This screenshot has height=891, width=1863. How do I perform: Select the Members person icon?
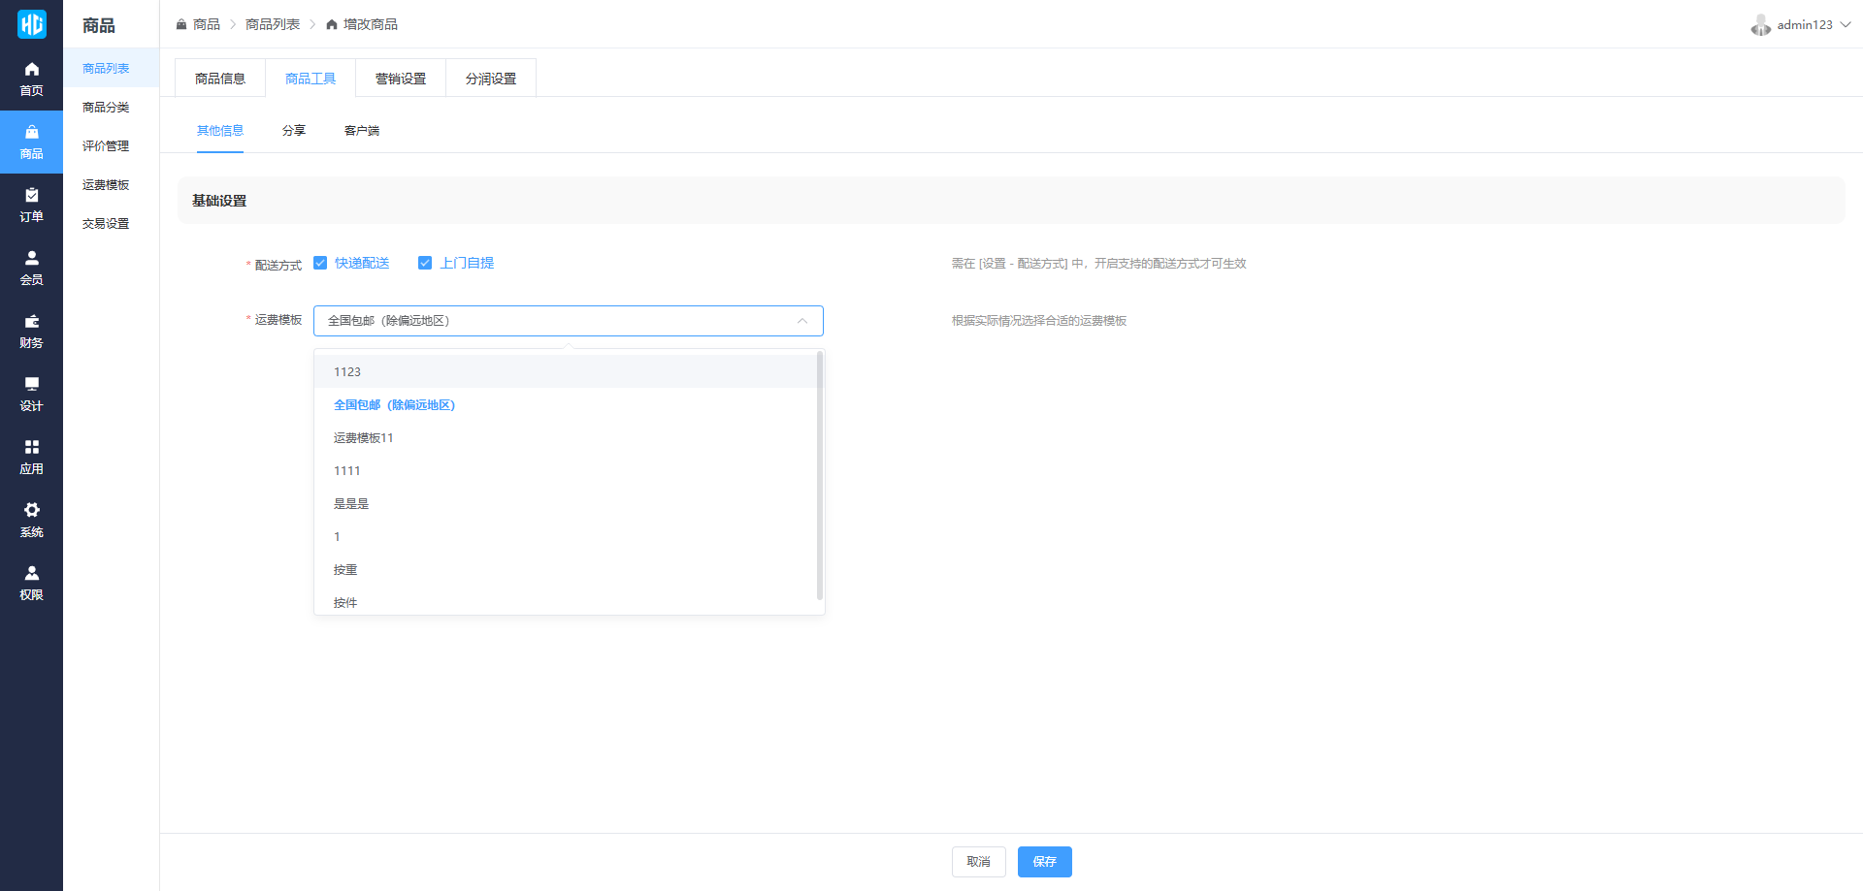point(31,258)
